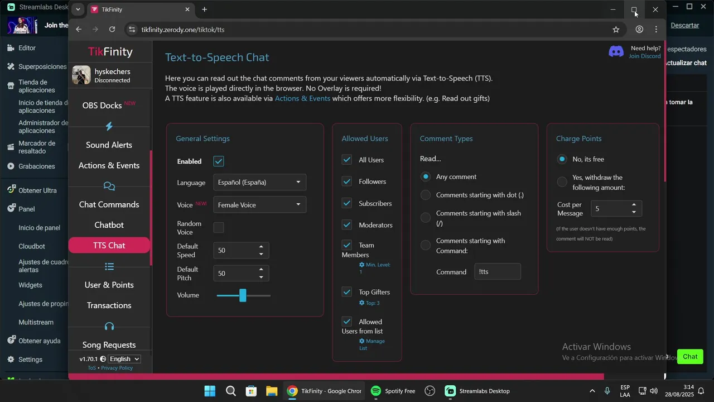Go back in Chrome

click(x=79, y=29)
